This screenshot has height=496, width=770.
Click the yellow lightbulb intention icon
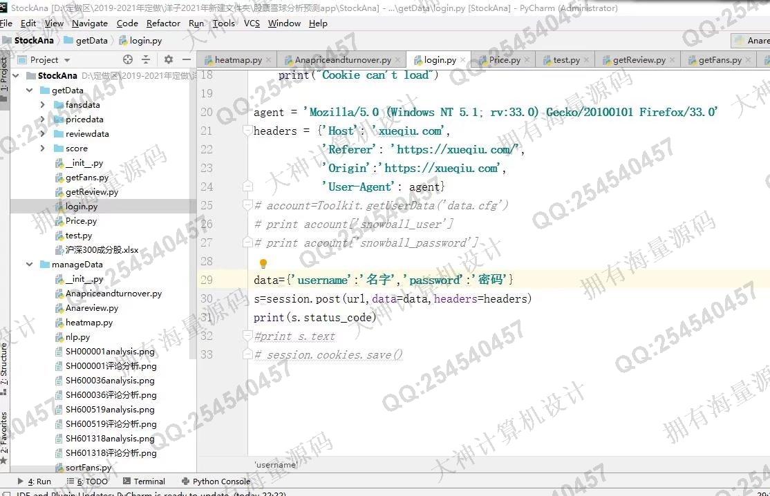point(263,264)
